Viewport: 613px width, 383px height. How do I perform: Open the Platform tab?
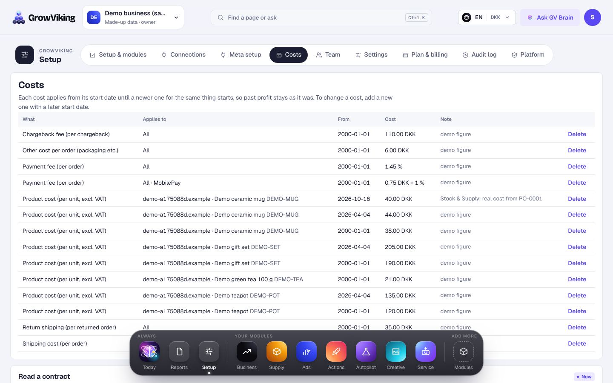pos(528,55)
